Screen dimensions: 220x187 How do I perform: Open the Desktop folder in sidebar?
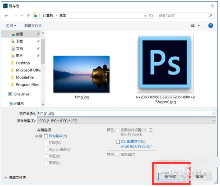click(x=21, y=63)
